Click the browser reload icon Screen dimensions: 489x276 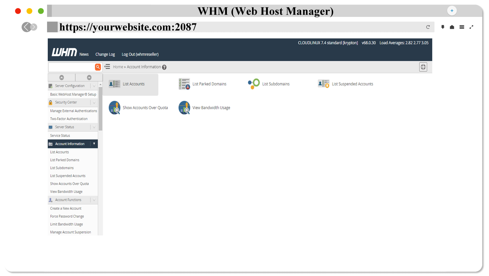coord(428,27)
